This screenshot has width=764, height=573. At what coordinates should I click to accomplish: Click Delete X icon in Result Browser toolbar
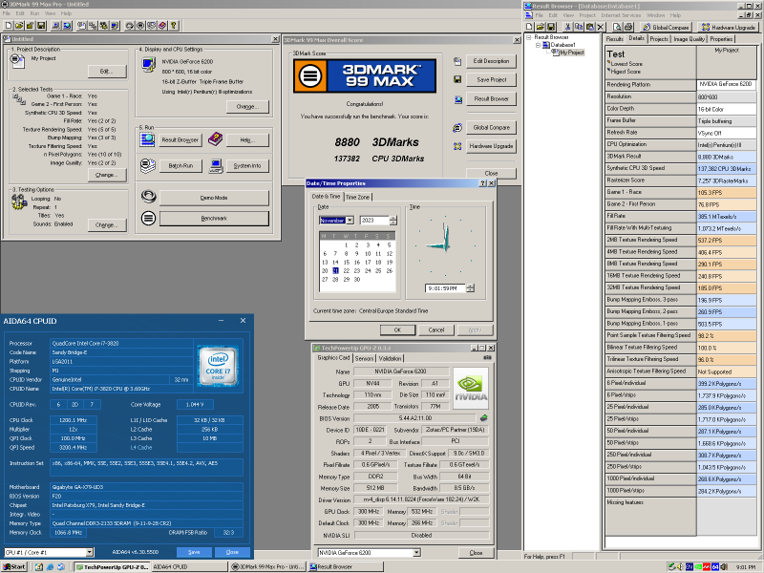[601, 28]
